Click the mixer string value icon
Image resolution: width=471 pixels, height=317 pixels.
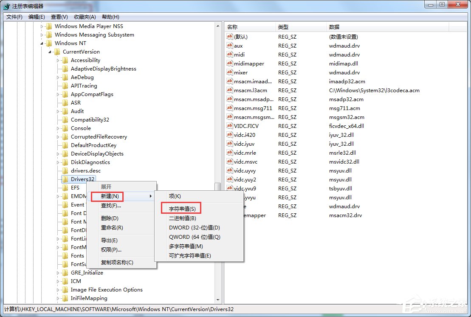click(229, 72)
